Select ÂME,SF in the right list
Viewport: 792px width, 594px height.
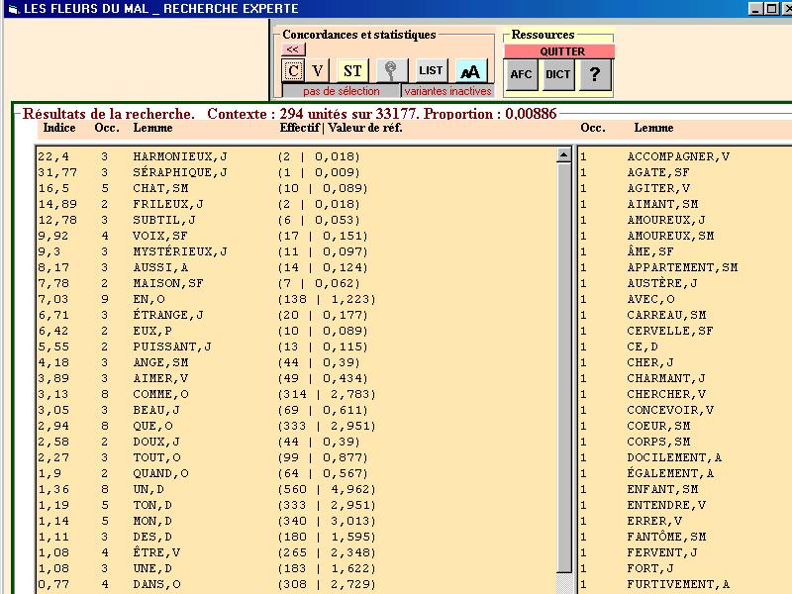point(685,251)
